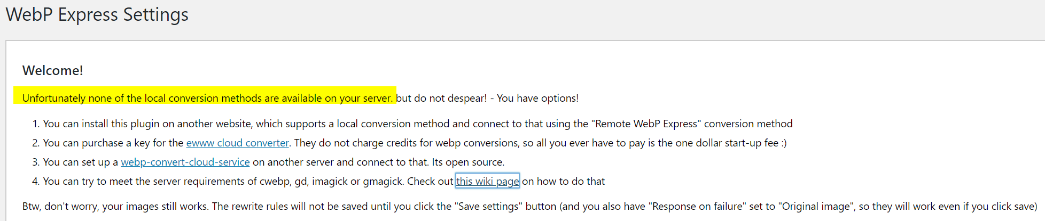Click the 'Btw, don't worry' paragraph
Image resolution: width=1045 pixels, height=221 pixels.
coord(530,206)
